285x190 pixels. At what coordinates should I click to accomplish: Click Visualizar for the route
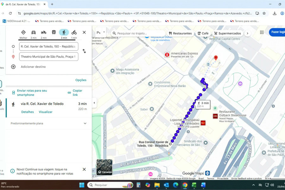(45, 112)
